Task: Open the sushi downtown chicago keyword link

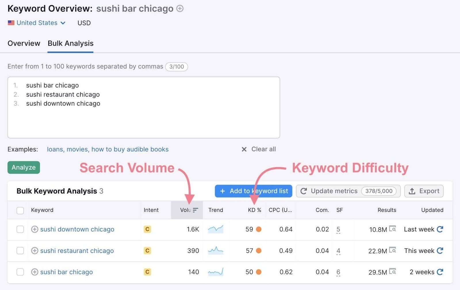Action: pos(77,229)
